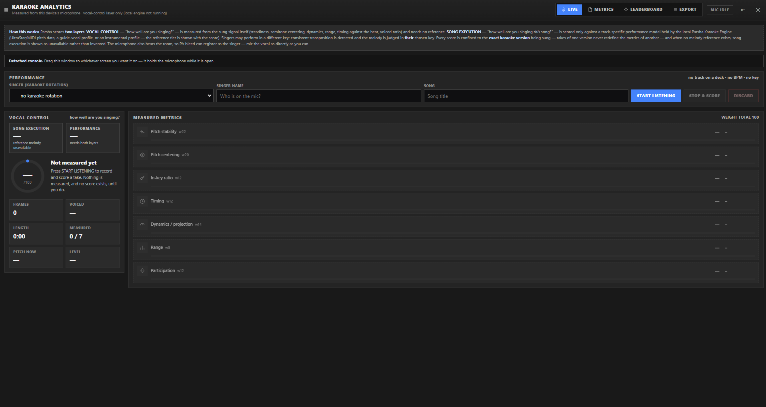Click the 'How this works:' text
The height and width of the screenshot is (407, 766).
pyautogui.click(x=24, y=32)
